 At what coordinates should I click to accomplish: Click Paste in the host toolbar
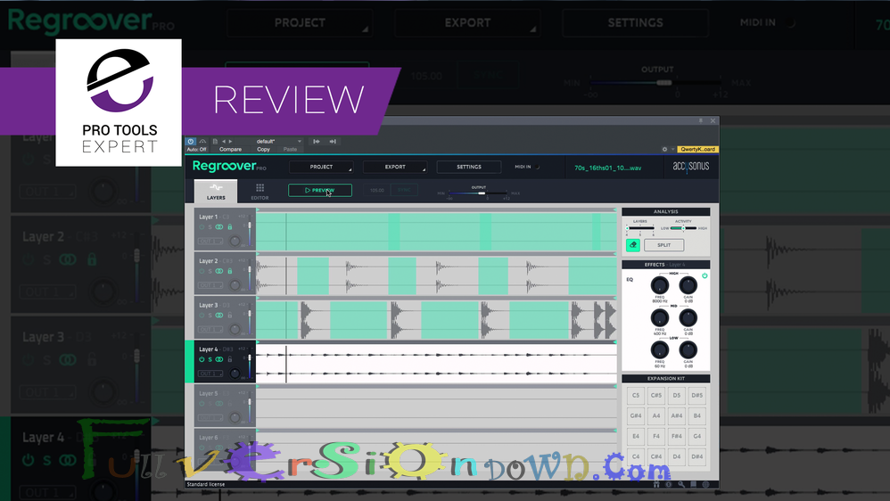(290, 149)
